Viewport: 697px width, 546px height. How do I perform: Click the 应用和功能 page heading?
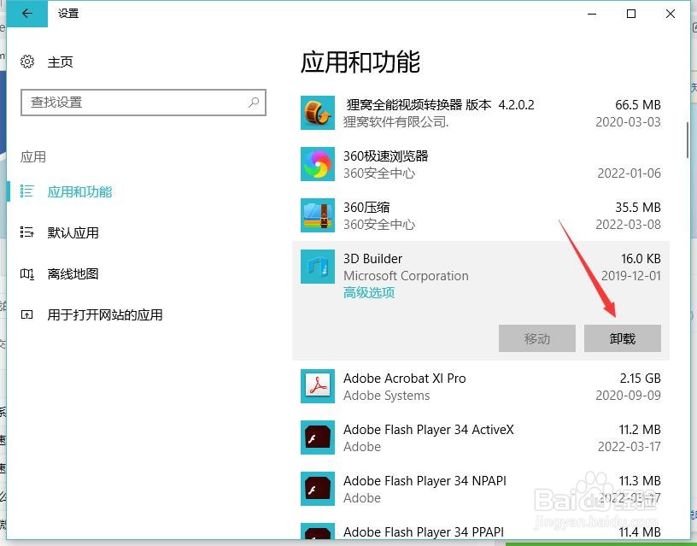[x=360, y=62]
